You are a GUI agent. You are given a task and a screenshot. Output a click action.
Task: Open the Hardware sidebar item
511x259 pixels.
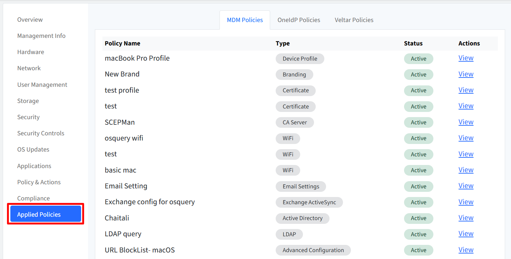coord(31,52)
